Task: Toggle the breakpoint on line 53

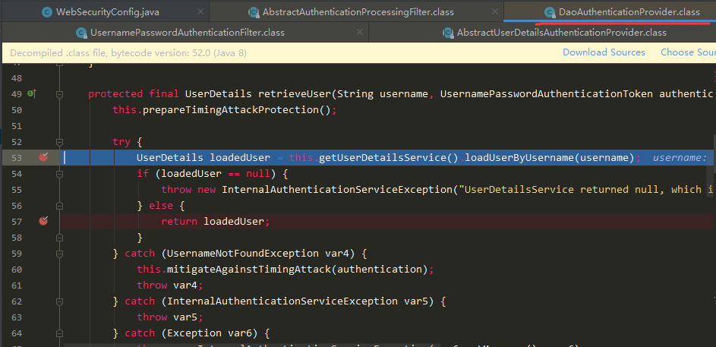Action: 43,157
